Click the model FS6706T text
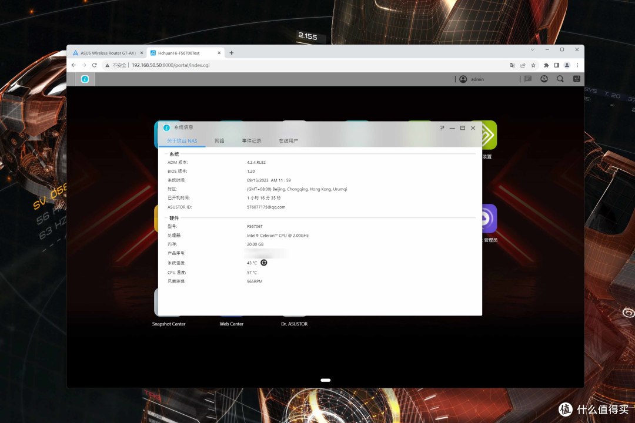The width and height of the screenshot is (635, 423). point(255,226)
